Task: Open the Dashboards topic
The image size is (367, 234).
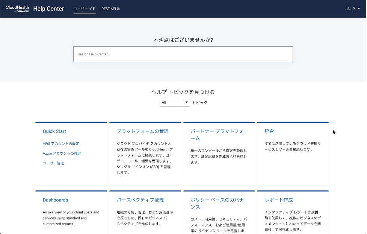Action: click(x=55, y=200)
